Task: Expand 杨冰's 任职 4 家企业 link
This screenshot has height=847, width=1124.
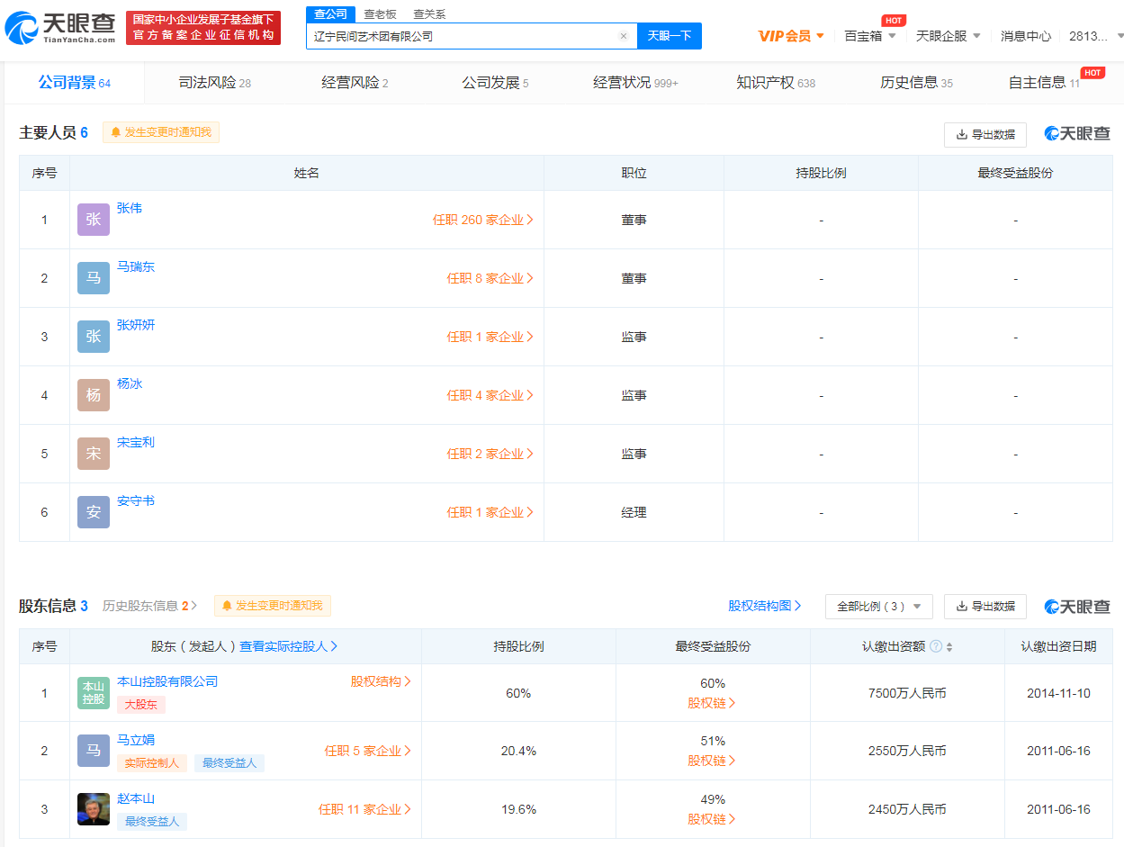Action: pyautogui.click(x=490, y=395)
